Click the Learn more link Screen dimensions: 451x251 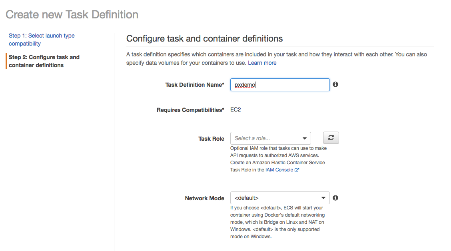262,63
